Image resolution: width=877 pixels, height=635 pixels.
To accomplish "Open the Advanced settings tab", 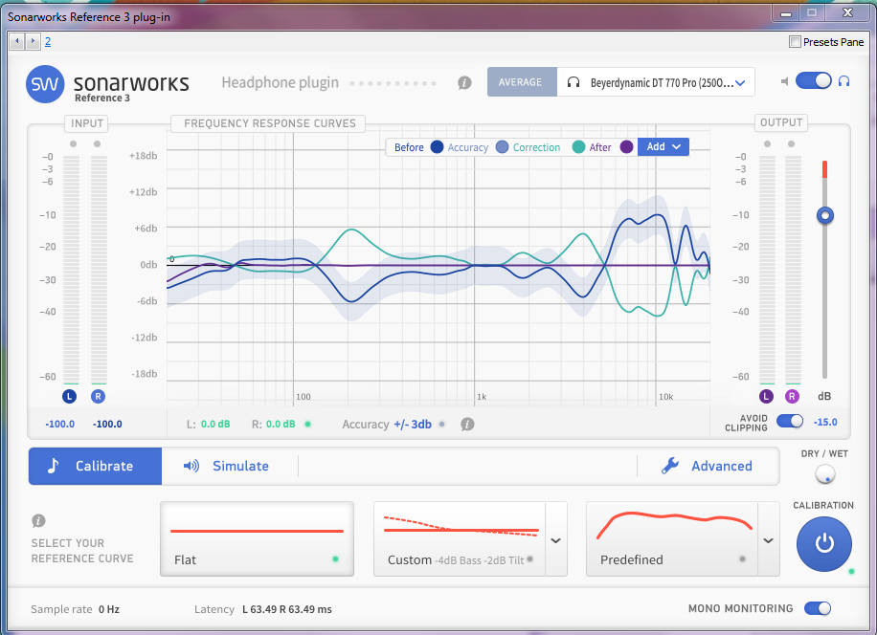I will click(x=708, y=466).
